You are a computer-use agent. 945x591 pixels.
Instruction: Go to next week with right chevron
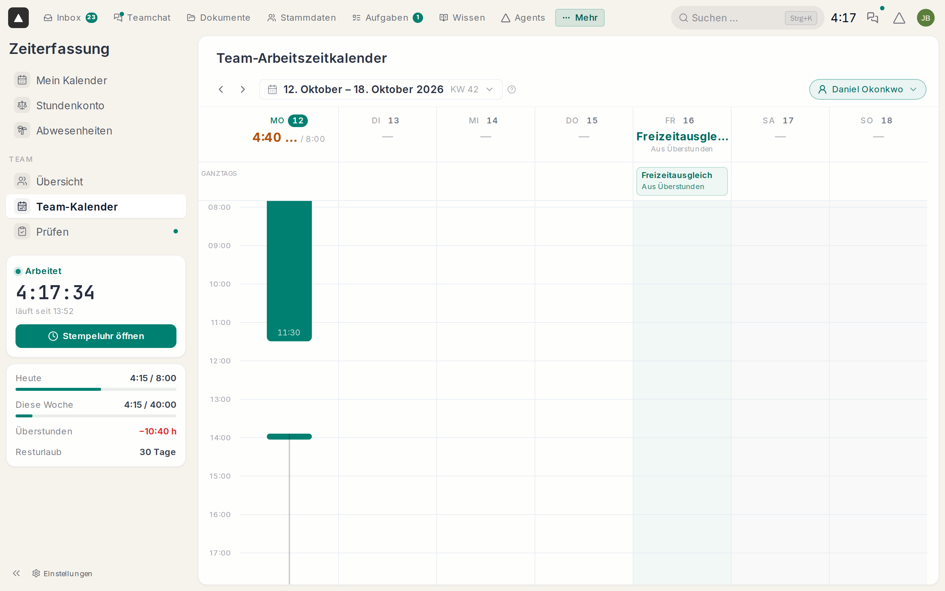pyautogui.click(x=243, y=89)
